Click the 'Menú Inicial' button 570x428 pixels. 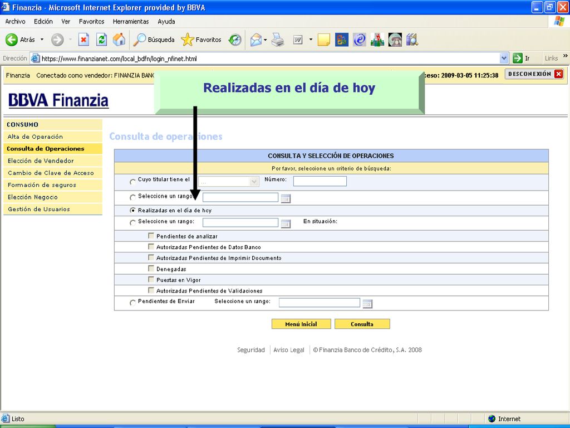click(301, 324)
